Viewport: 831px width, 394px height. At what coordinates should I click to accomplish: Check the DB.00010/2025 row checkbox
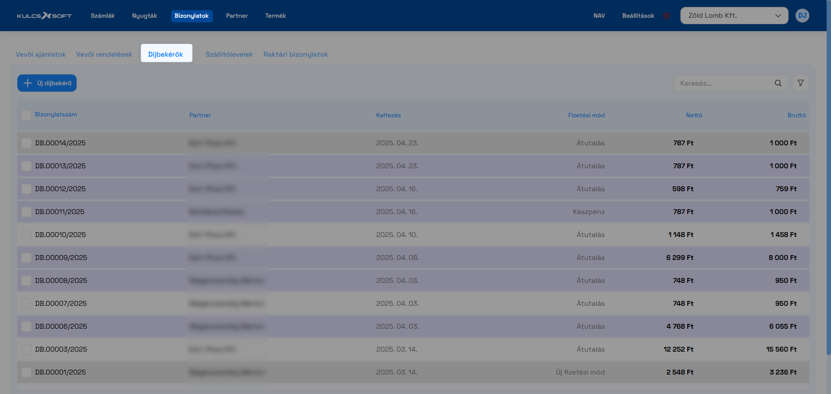26,235
